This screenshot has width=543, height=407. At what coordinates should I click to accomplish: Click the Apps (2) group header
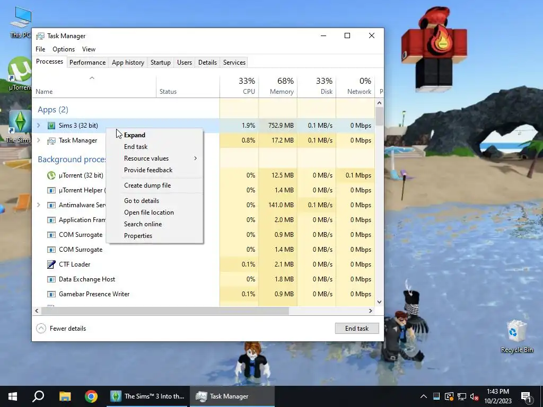point(53,110)
